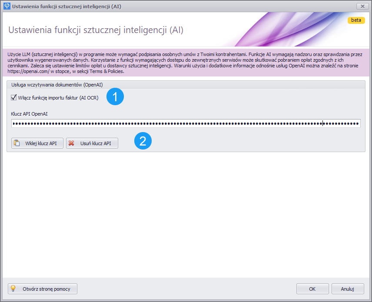Click the https://openai.com/ address in the notice
Screen dimensions: 372x302
click(x=23, y=71)
